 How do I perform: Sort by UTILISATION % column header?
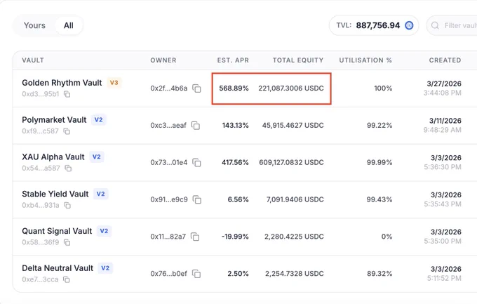tap(365, 60)
